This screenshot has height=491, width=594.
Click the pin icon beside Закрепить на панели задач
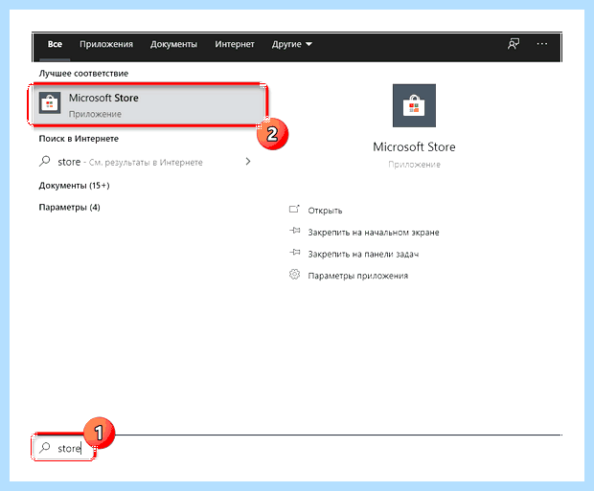click(x=295, y=252)
